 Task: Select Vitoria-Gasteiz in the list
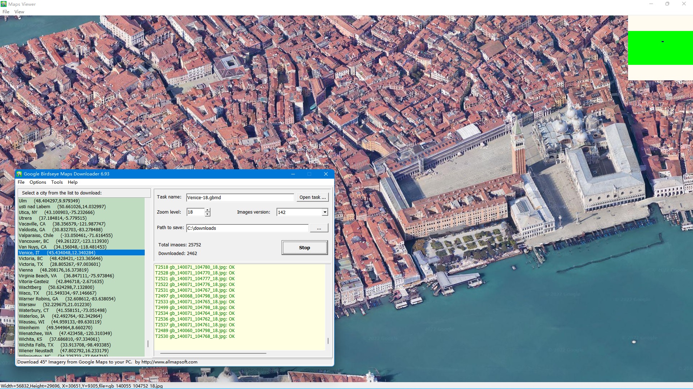click(81, 282)
